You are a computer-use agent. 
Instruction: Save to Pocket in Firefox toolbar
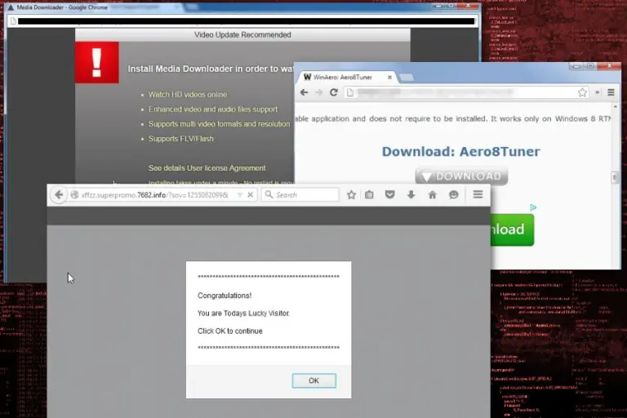(x=390, y=195)
